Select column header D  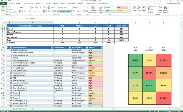point(62,23)
